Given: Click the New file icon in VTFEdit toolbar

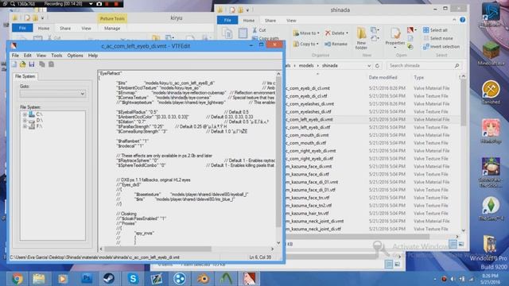Looking at the screenshot, I should click(14, 64).
